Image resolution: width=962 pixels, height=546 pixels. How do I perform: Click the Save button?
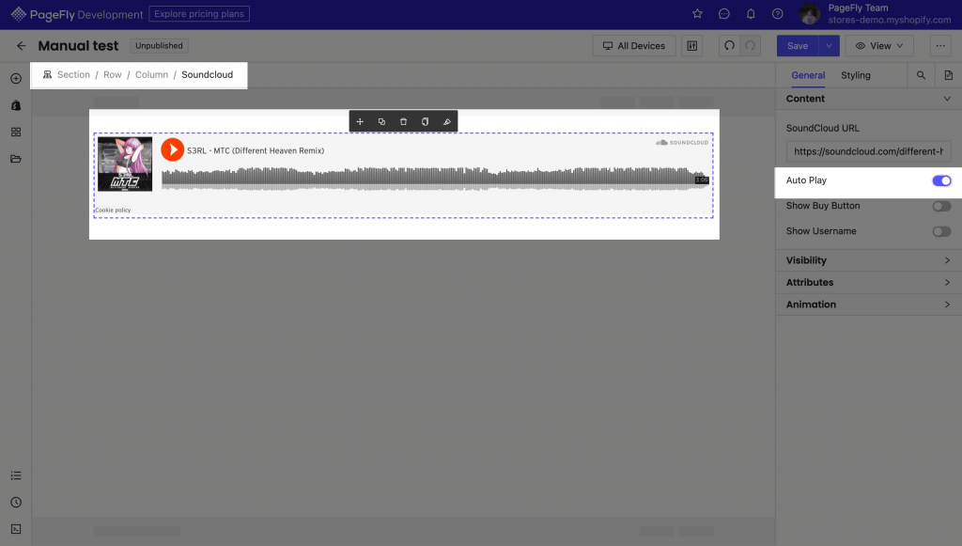(x=798, y=46)
